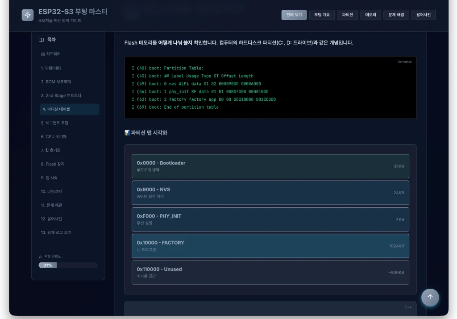Image resolution: width=457 pixels, height=319 pixels.
Task: Select the 0xF000 - PHY_INIT partition block
Action: tap(270, 220)
